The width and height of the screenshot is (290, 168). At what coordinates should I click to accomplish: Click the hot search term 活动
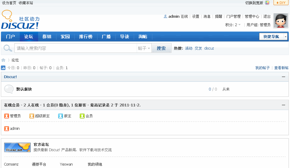tap(189, 48)
